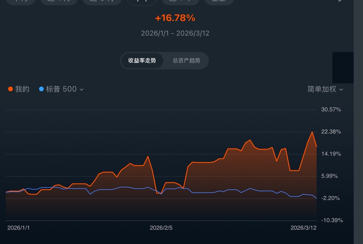The height and width of the screenshot is (244, 363).
Task: Click the 2026/1/1 - 2026/3/12 date range
Action: coord(175,33)
